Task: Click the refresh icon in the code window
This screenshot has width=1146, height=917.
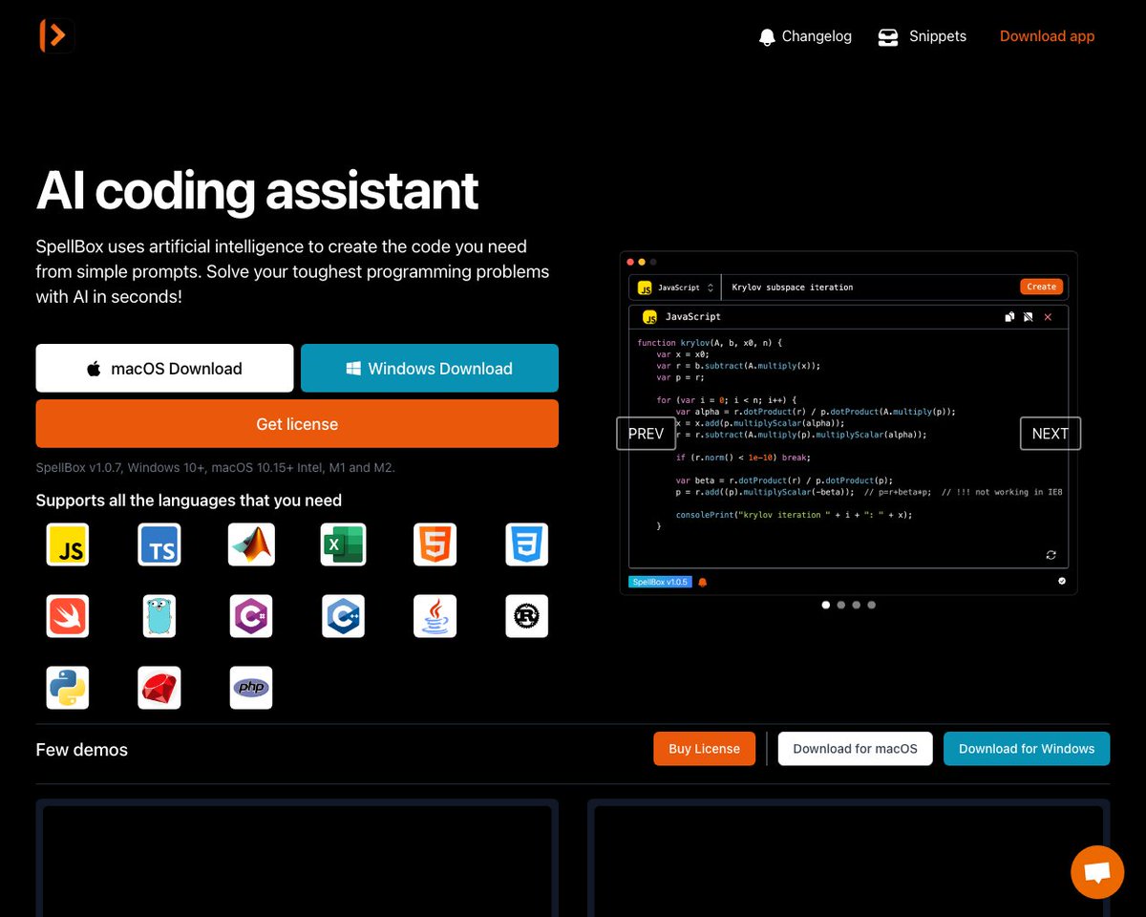Action: [1050, 555]
